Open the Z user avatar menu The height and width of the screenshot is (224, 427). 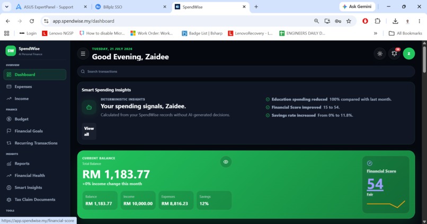[x=409, y=53]
